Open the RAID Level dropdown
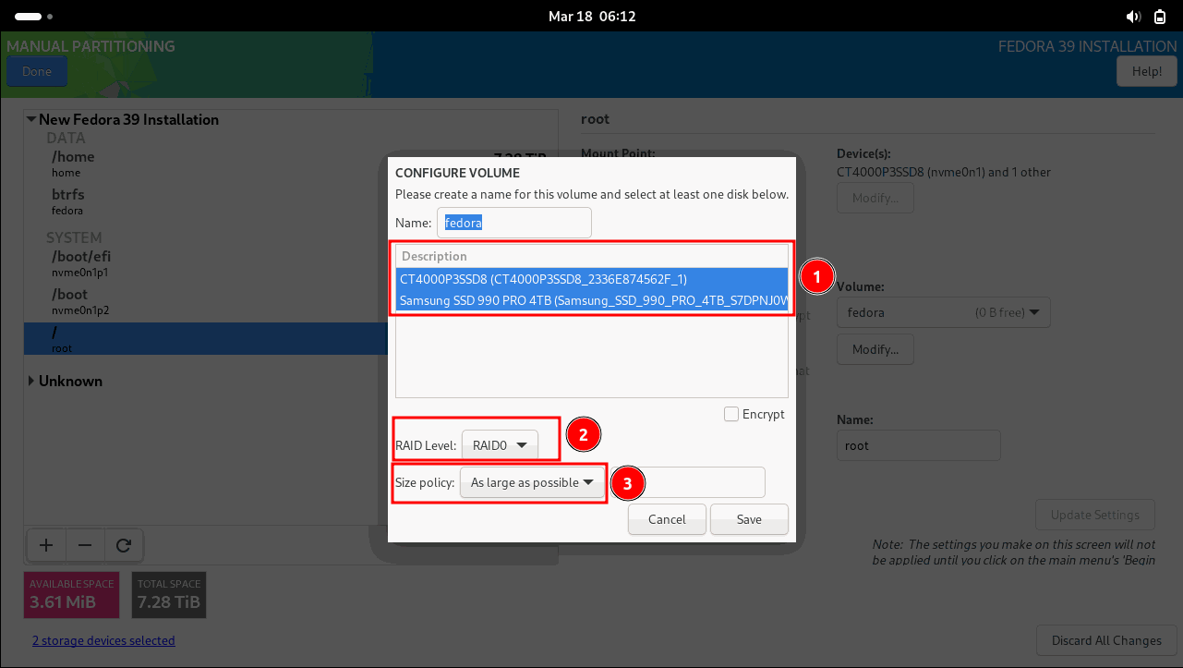Screen dimensions: 1183x668 pos(500,445)
